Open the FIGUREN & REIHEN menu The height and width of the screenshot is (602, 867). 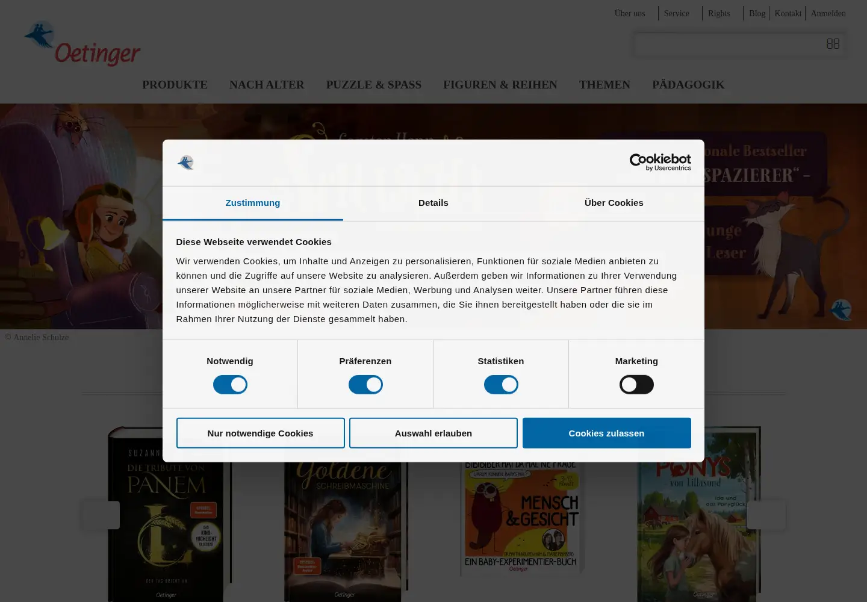click(500, 85)
